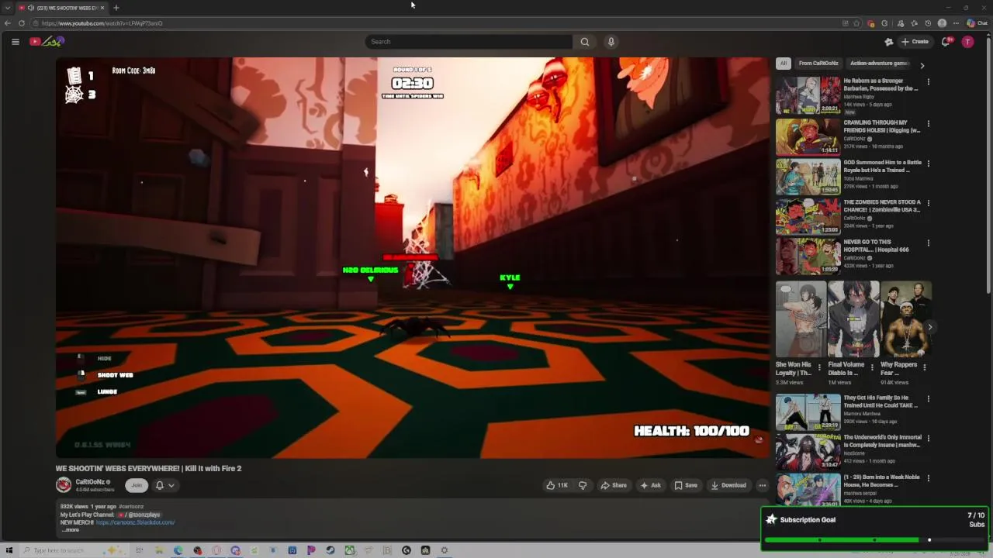Click the browser address bar URL
993x558 pixels.
coord(102,23)
